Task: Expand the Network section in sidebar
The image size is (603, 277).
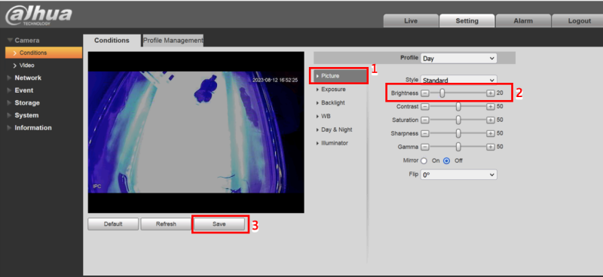Action: [x=28, y=78]
